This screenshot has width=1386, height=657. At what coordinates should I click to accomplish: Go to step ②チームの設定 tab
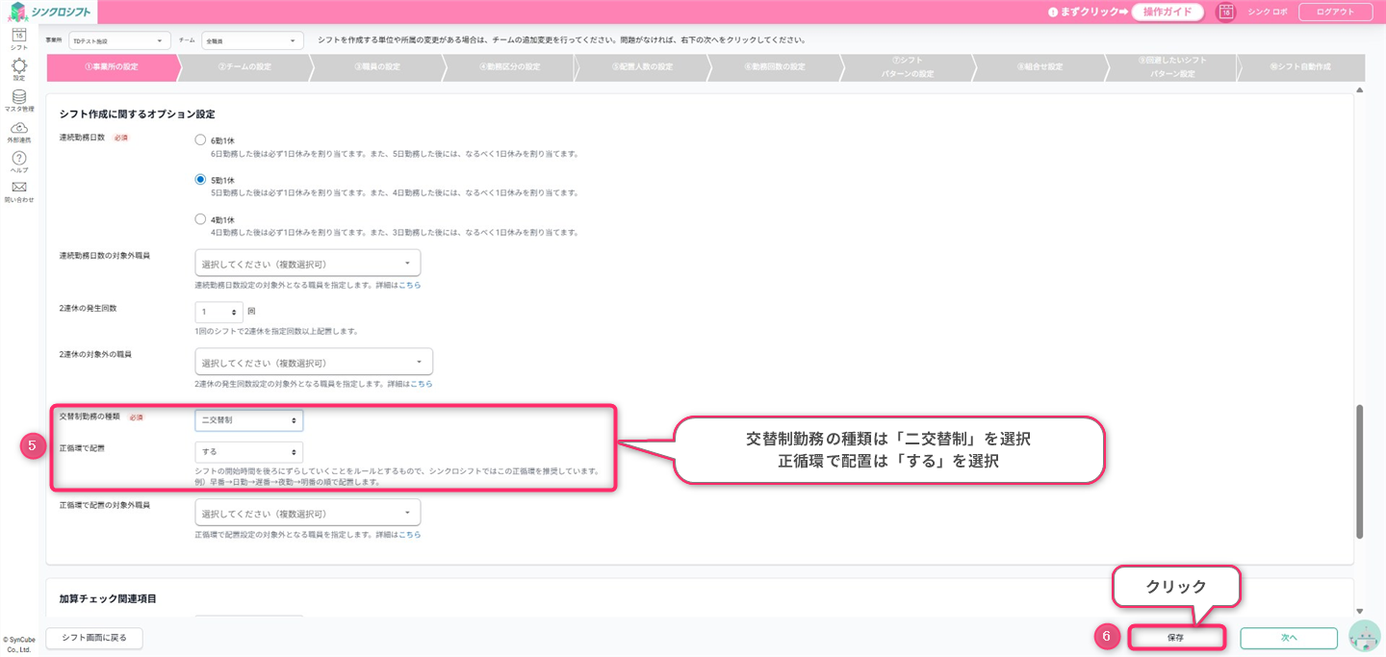(x=244, y=66)
